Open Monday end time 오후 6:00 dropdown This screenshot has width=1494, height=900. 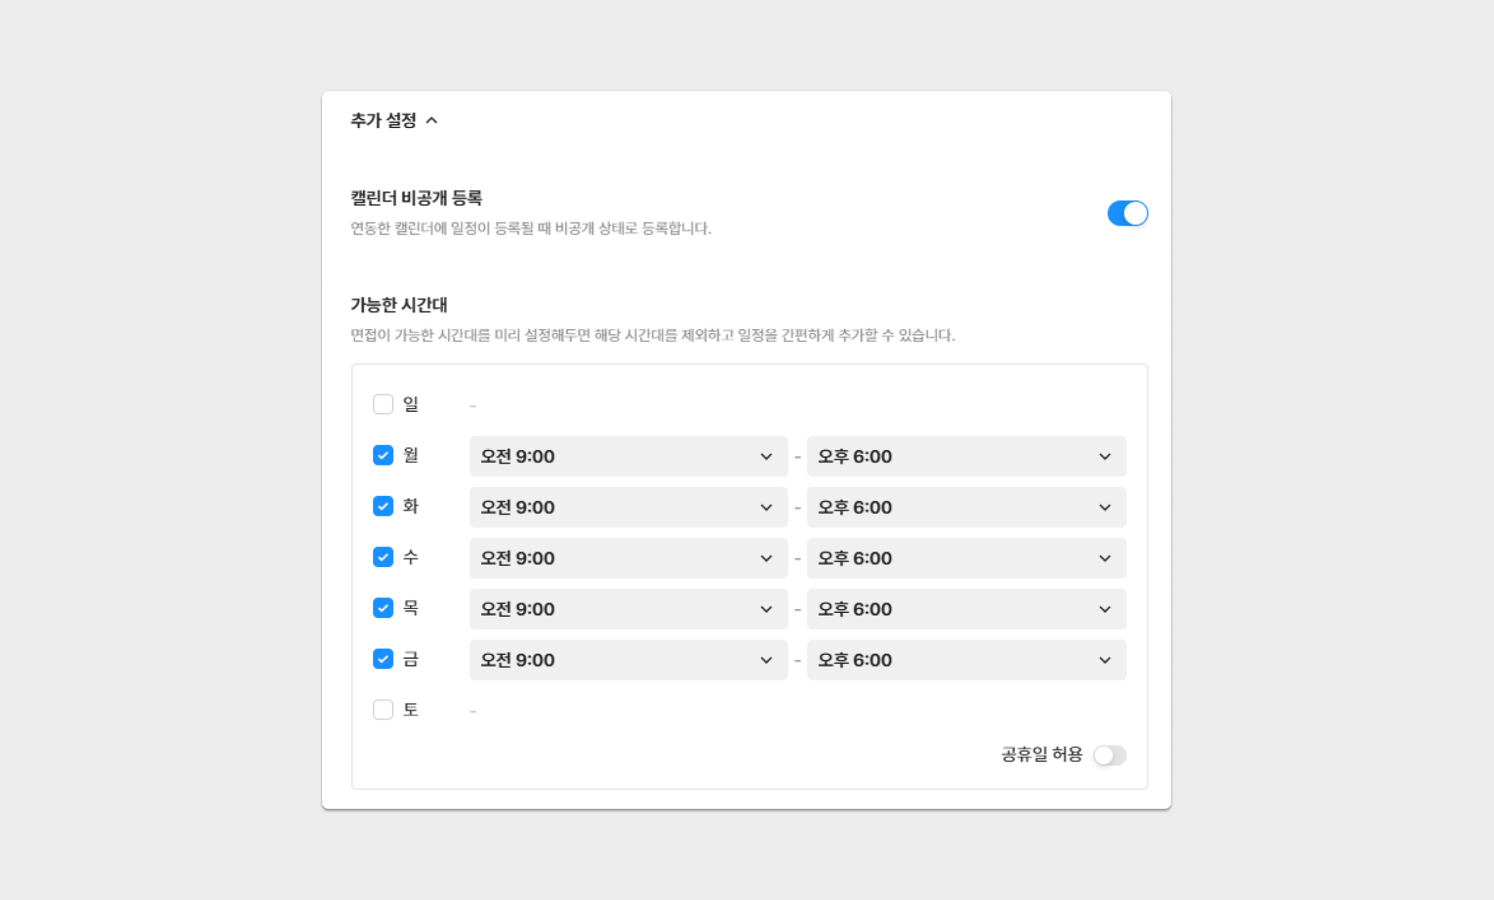966,456
